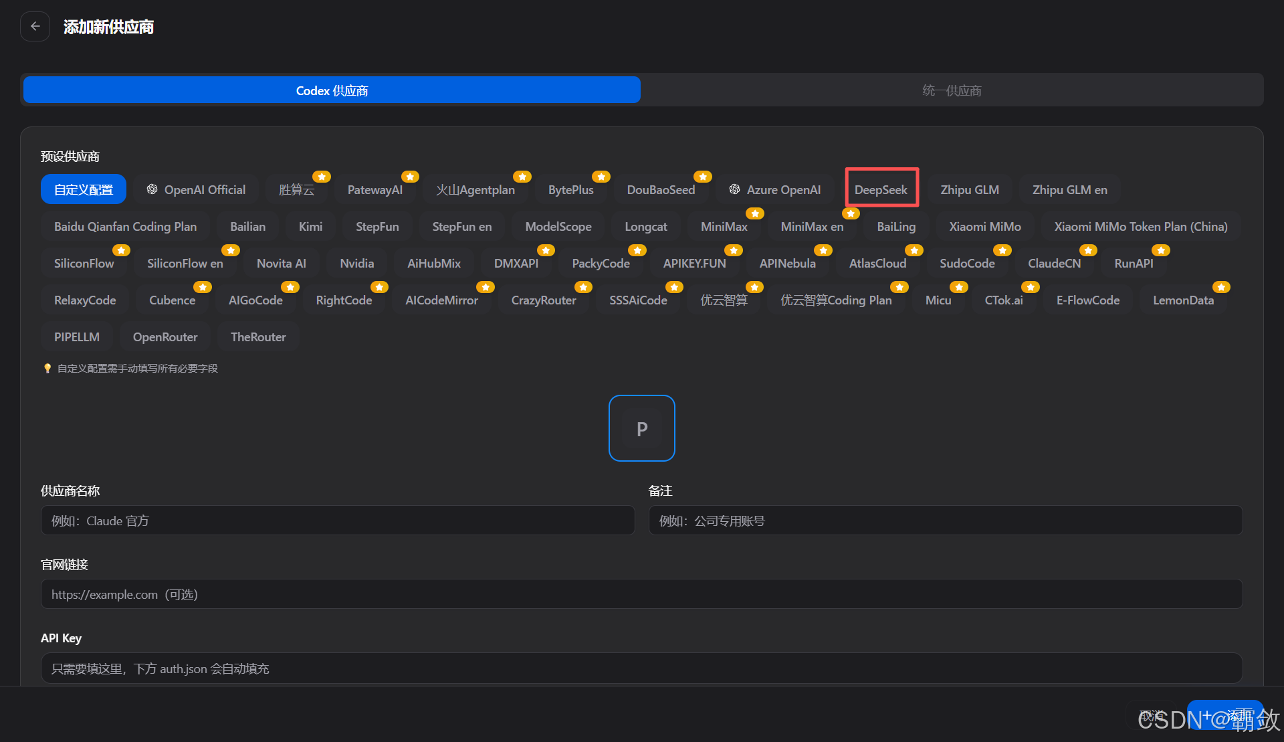Pick the Zhipu GLM en preset
This screenshot has height=742, width=1284.
tap(1070, 189)
